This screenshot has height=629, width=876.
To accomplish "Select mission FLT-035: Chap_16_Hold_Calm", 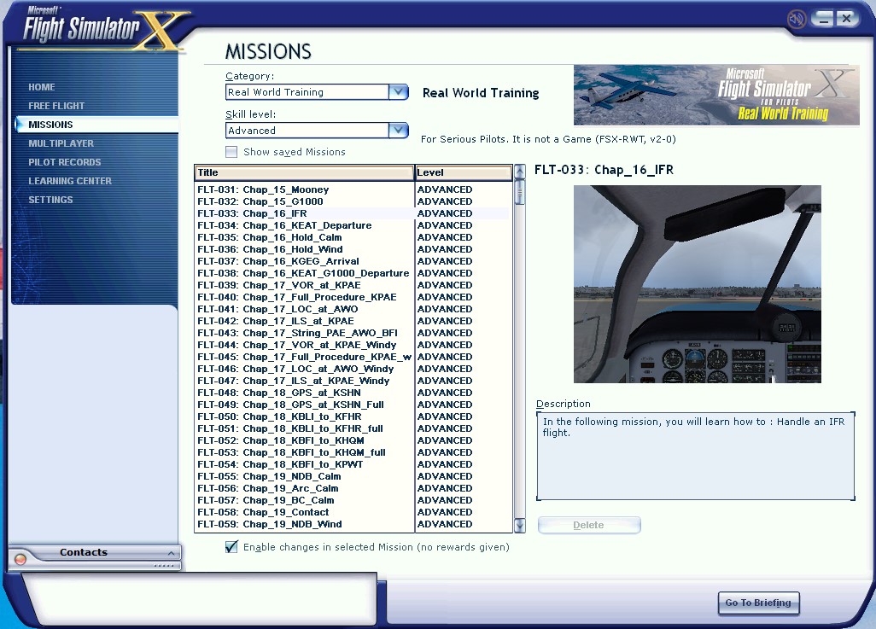I will 353,237.
